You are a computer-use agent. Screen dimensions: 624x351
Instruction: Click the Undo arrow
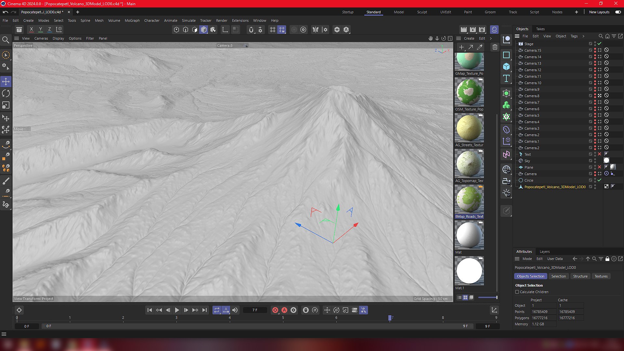point(6,12)
